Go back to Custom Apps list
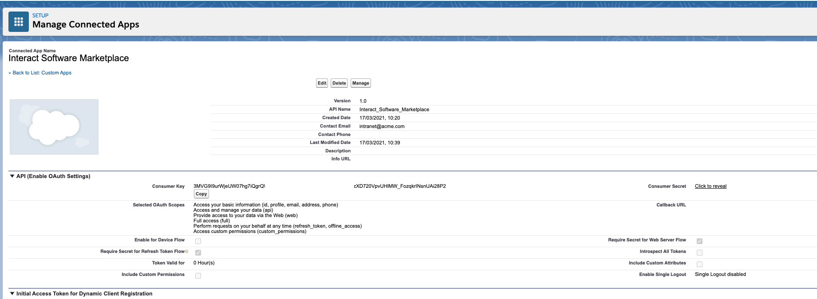 (40, 73)
